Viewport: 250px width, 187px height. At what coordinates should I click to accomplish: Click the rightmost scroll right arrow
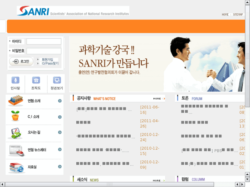pyautogui.click(x=242, y=184)
